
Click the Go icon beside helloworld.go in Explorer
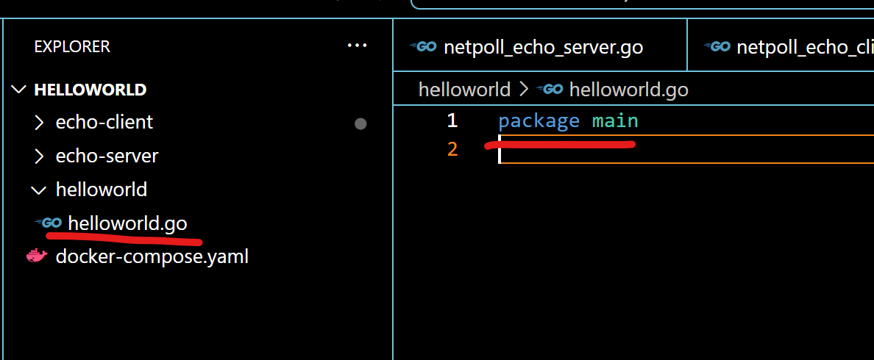tap(49, 223)
